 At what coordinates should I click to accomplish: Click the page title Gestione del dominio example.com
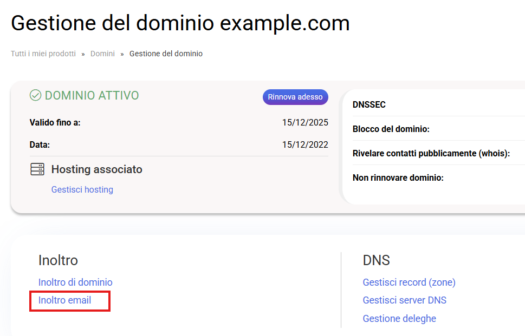point(180,23)
